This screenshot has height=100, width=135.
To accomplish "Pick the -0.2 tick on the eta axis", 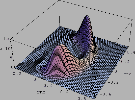I will coord(113,82).
